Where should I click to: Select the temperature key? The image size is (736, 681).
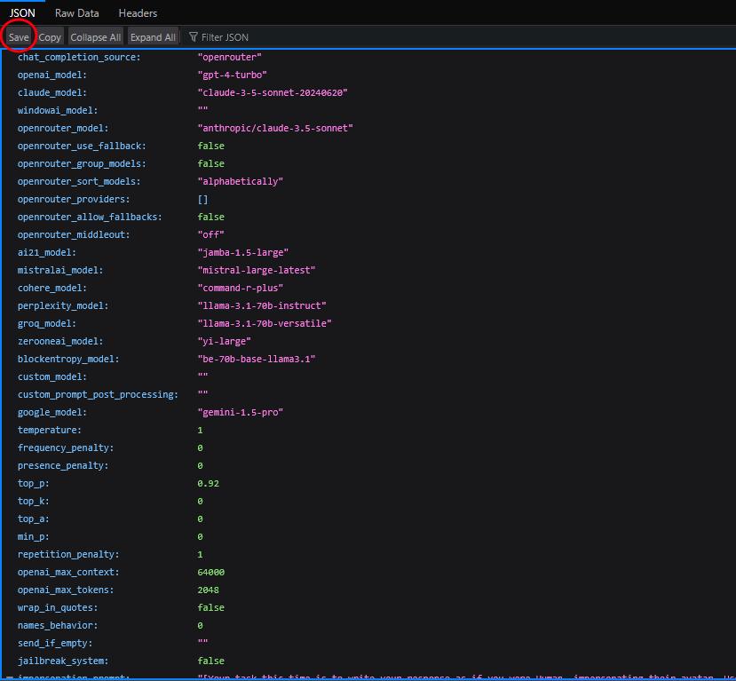(x=50, y=431)
